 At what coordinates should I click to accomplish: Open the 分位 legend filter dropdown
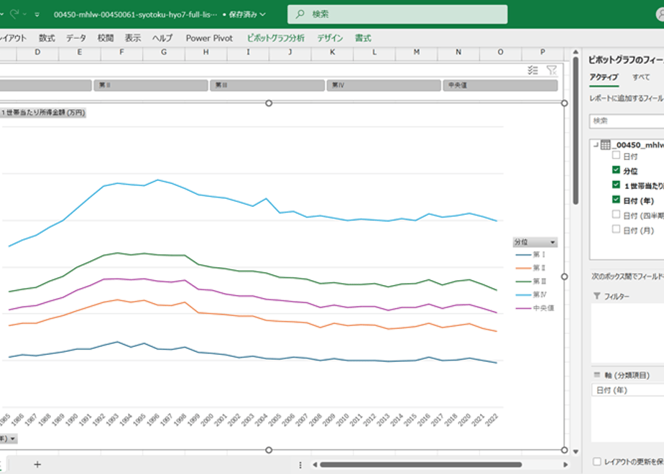[553, 243]
